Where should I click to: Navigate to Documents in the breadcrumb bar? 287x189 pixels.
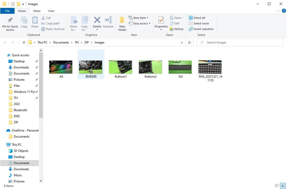[x=61, y=42]
